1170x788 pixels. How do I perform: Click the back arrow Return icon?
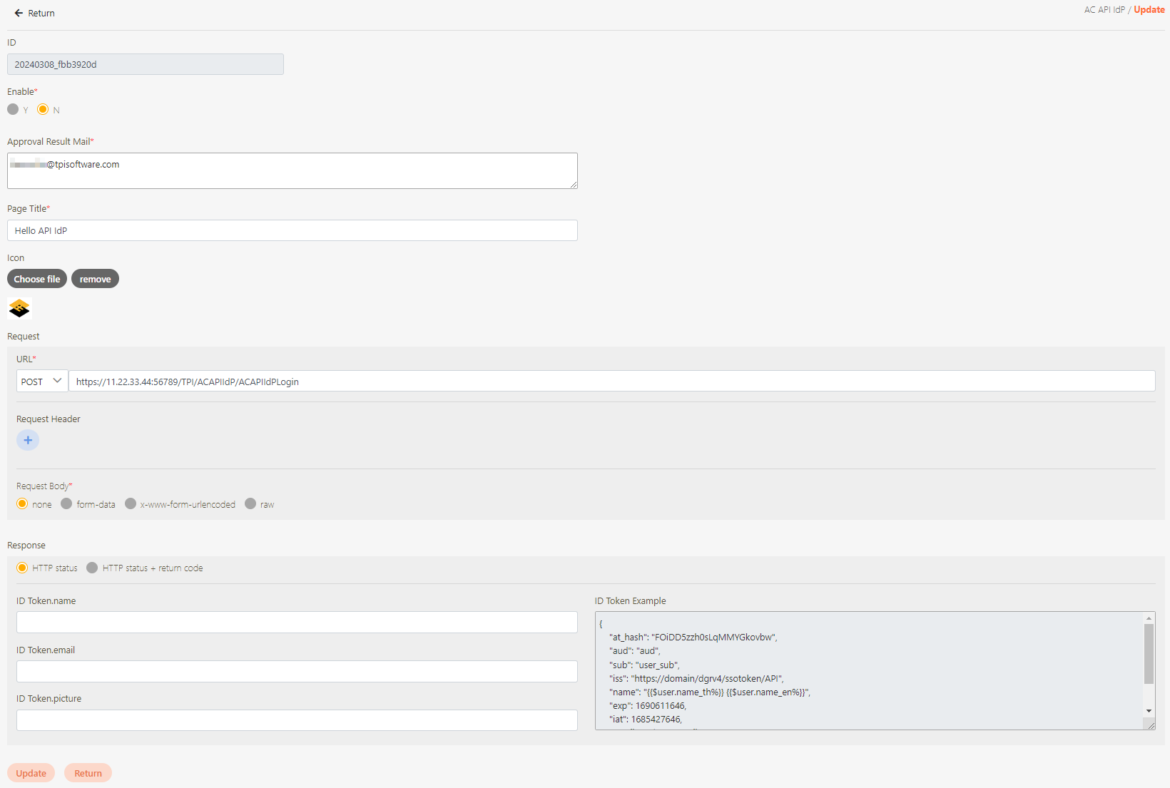[19, 13]
